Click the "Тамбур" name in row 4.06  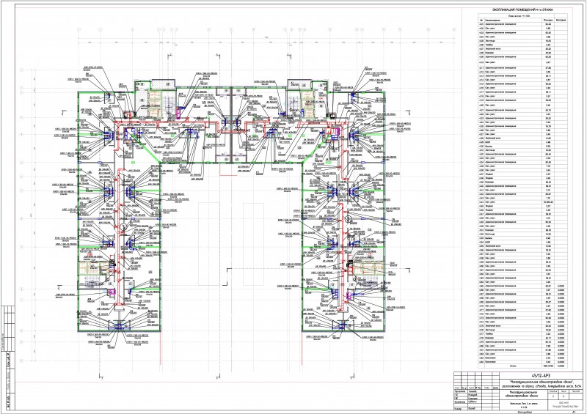489,45
